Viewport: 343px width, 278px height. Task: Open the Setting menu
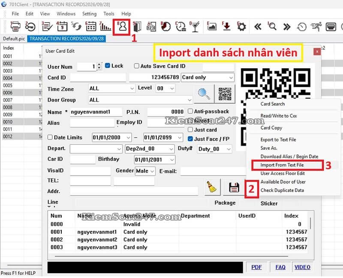tap(89, 14)
